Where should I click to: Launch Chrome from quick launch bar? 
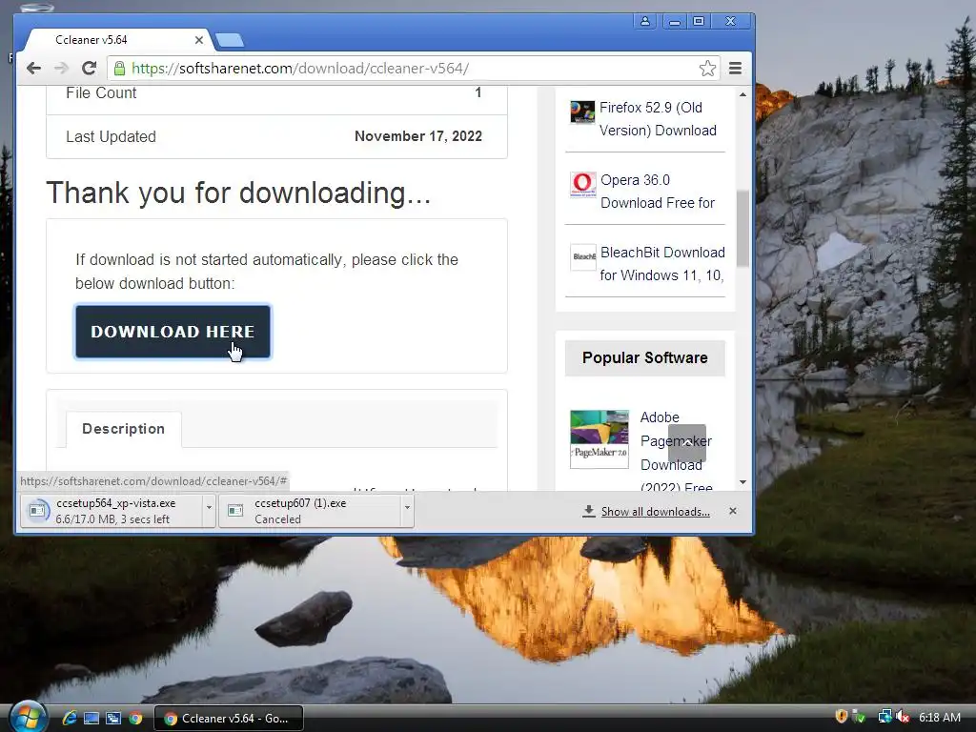coord(135,719)
